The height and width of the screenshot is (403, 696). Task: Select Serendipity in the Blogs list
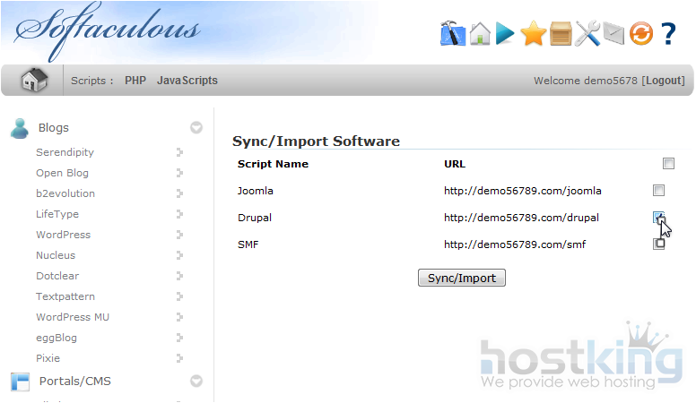tap(65, 152)
